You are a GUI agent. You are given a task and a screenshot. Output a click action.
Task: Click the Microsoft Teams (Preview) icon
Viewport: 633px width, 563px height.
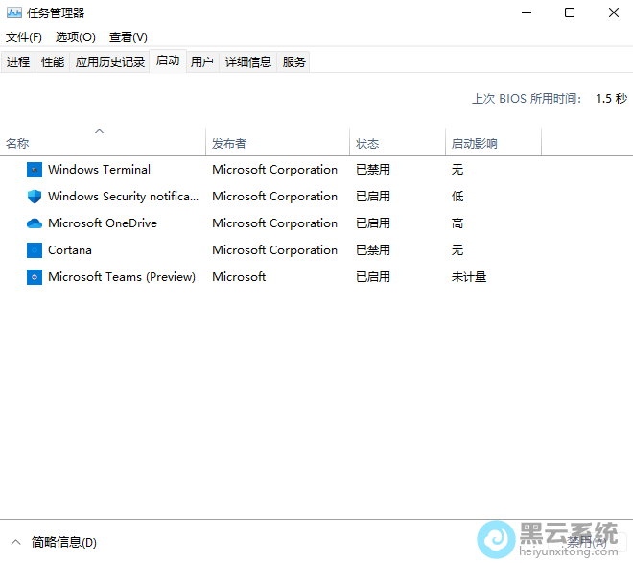[x=35, y=277]
